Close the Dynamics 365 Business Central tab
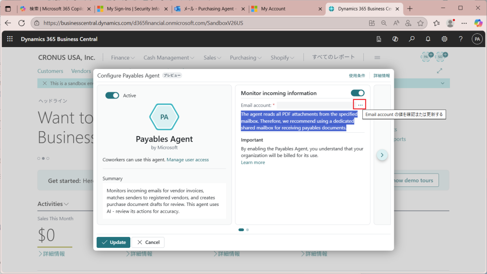The height and width of the screenshot is (274, 487). coord(397,9)
